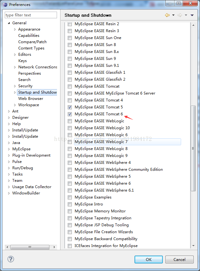The width and height of the screenshot is (200, 271).
Task: Expand the Run/Debug node
Action: click(x=9, y=168)
